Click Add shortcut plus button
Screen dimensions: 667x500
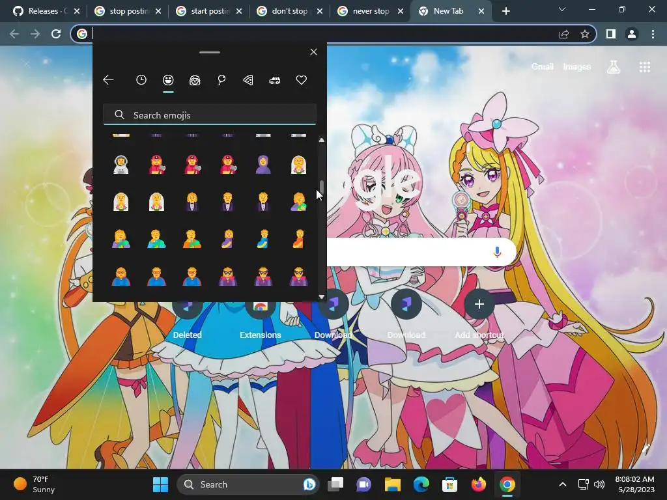tap(479, 304)
